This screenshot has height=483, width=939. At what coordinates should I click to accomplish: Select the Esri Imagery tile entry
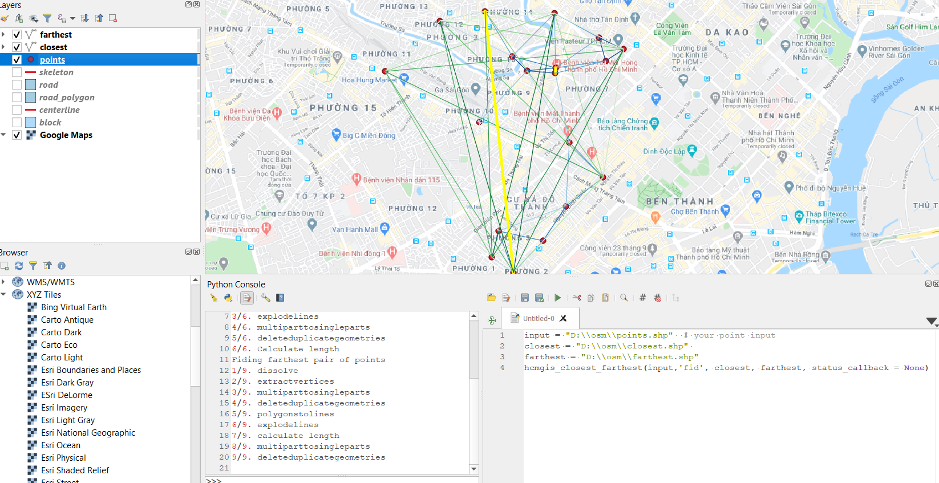coord(64,408)
